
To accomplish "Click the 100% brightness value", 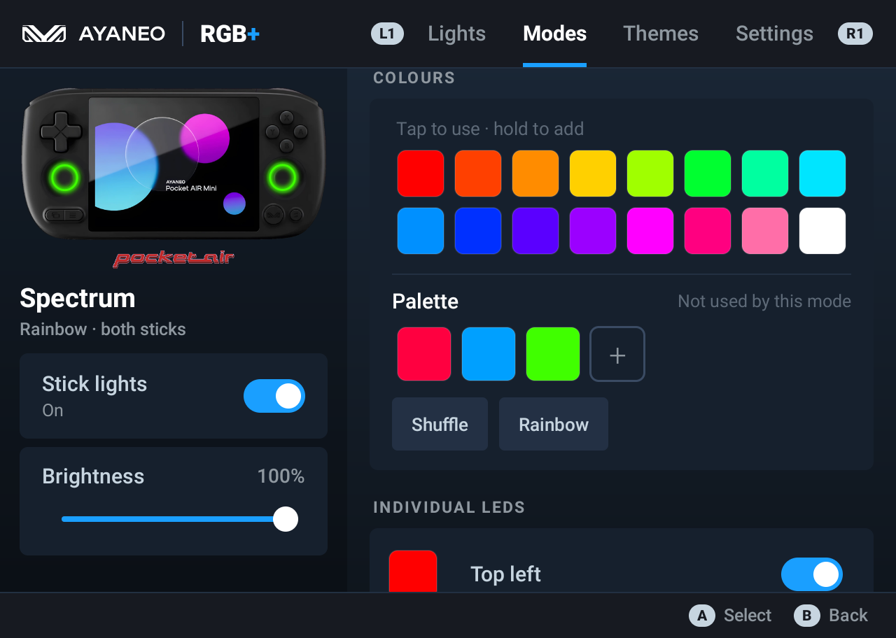I will click(281, 476).
